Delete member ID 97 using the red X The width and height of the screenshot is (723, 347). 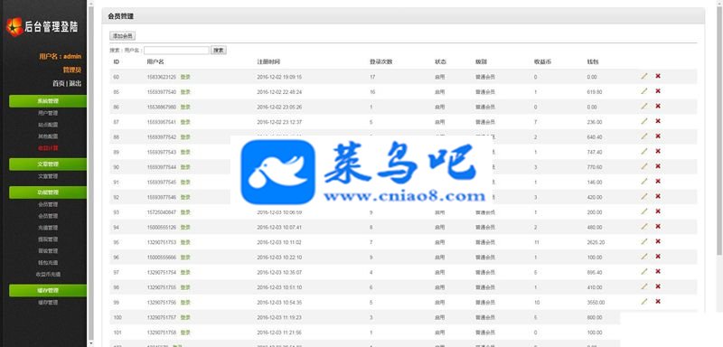(x=658, y=271)
